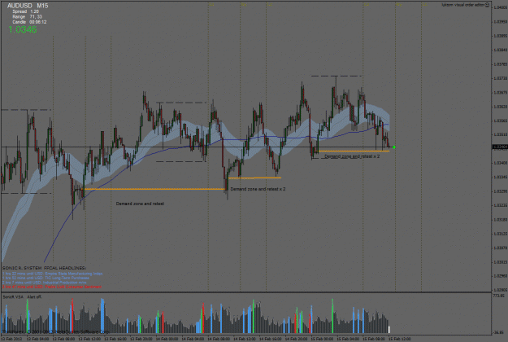Click the TIC Long-Term Purchases headline
The image size is (508, 342).
[x=46, y=278]
